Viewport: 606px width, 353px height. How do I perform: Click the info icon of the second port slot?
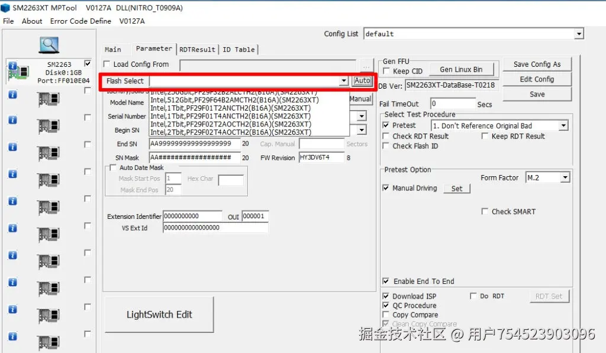[13, 94]
